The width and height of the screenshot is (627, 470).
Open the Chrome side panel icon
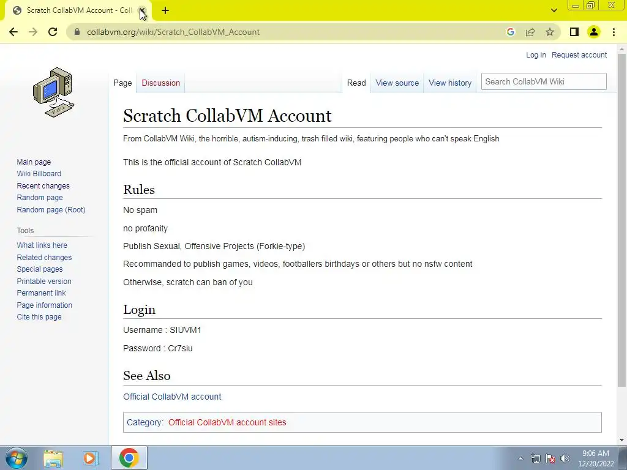click(x=574, y=32)
